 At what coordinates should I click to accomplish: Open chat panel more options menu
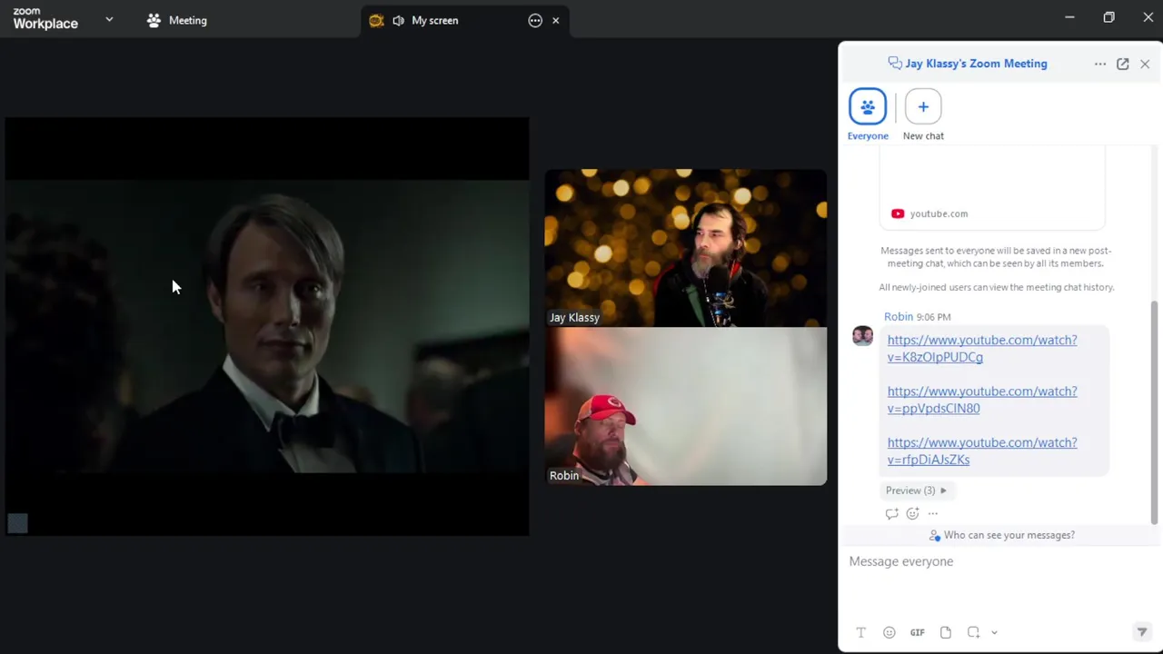pos(1100,64)
